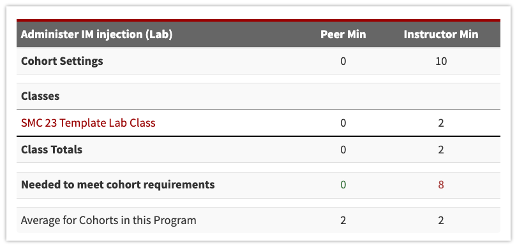Click the green needed Peer Min value 0

pyautogui.click(x=343, y=185)
